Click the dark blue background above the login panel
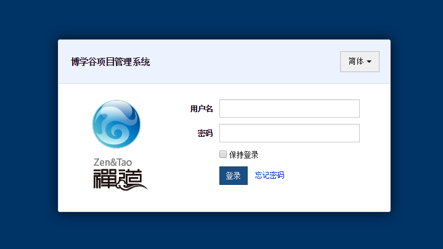The width and height of the screenshot is (443, 249). 222,18
